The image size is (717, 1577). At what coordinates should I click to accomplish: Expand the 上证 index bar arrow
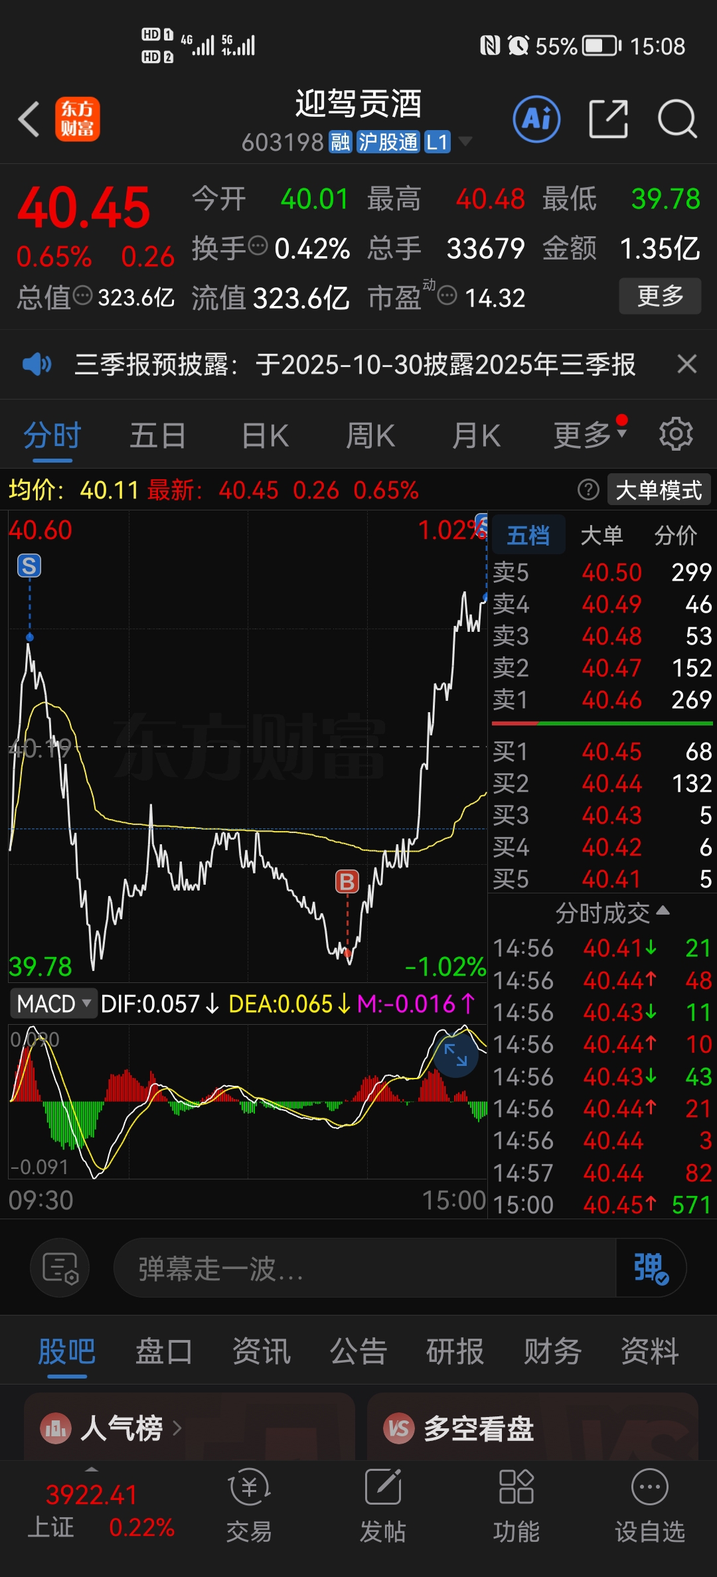click(x=92, y=1470)
